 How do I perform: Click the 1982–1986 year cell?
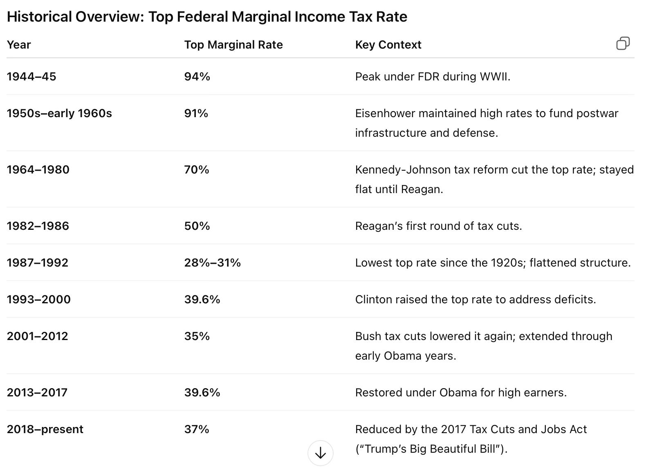pos(38,226)
